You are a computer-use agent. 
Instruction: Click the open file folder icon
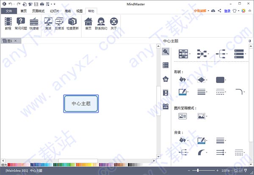pyautogui.click(x=30, y=4)
